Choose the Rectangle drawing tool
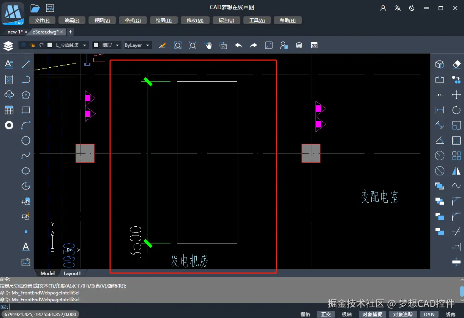 (26, 110)
